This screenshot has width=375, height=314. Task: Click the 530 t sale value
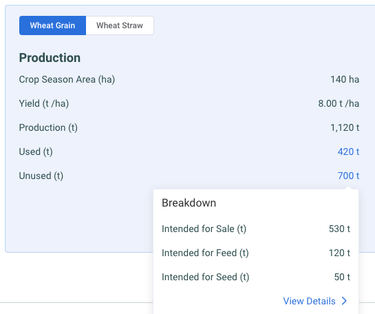click(339, 229)
